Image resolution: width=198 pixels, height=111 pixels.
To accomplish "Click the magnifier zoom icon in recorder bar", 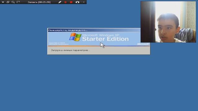I will [13, 2].
